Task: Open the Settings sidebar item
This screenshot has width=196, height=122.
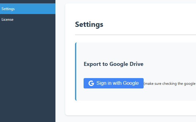Action: point(28,9)
